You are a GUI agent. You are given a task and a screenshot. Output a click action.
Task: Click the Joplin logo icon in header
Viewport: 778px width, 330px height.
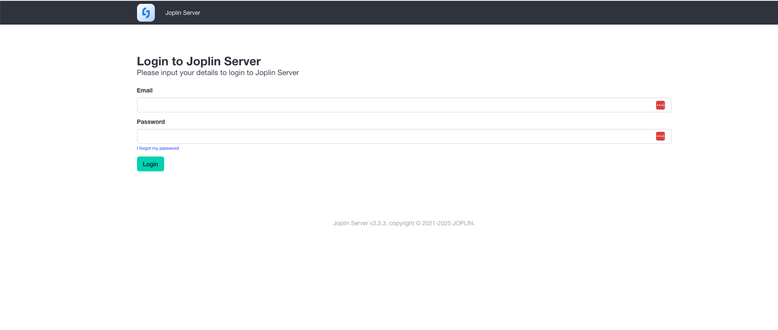[146, 13]
